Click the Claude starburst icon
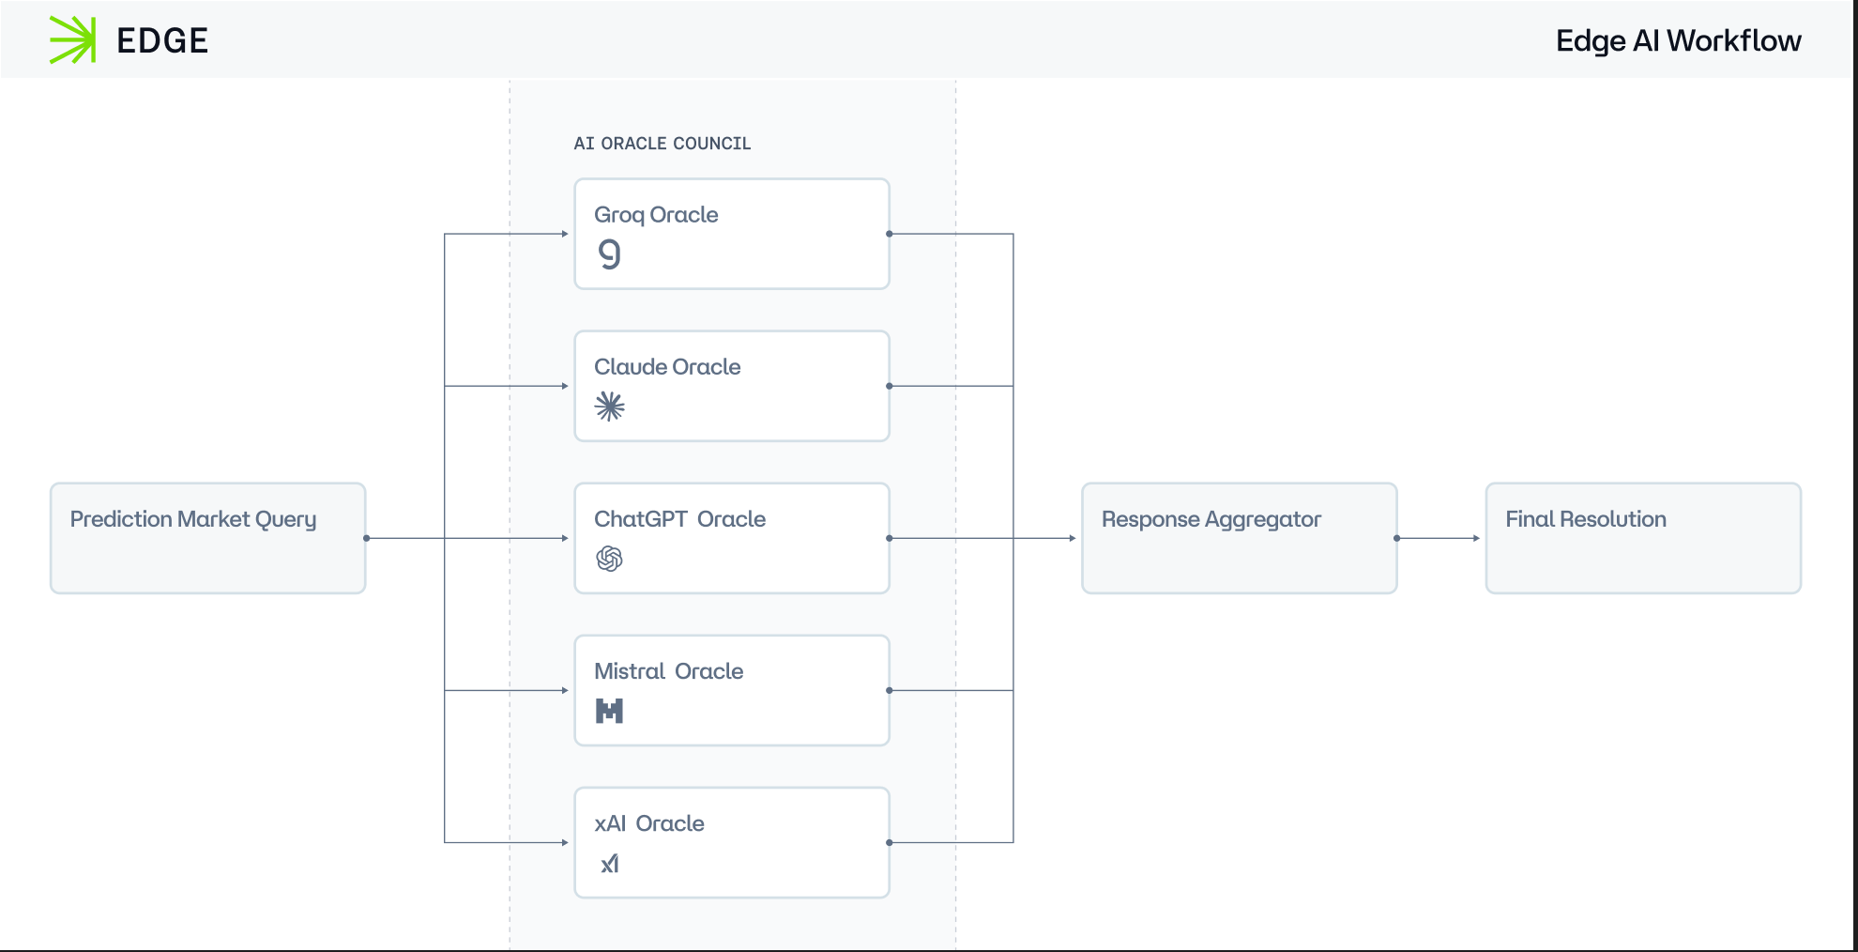 610,406
